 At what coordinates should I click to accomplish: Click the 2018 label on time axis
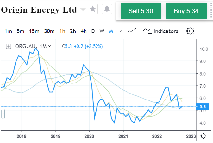pos(22,136)
